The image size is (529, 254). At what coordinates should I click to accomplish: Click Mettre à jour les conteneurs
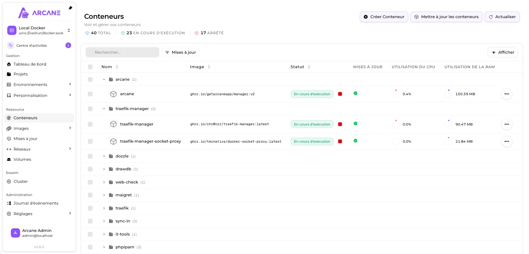(x=446, y=17)
